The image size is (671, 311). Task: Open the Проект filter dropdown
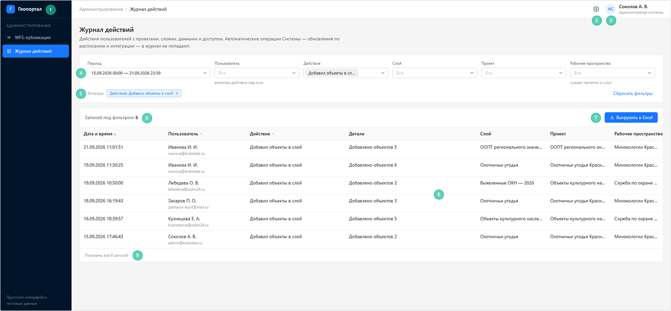click(524, 73)
